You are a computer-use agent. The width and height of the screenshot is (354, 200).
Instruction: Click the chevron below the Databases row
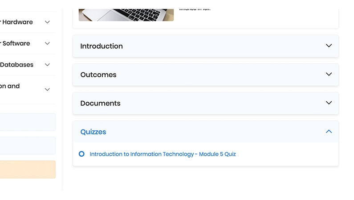tap(47, 90)
